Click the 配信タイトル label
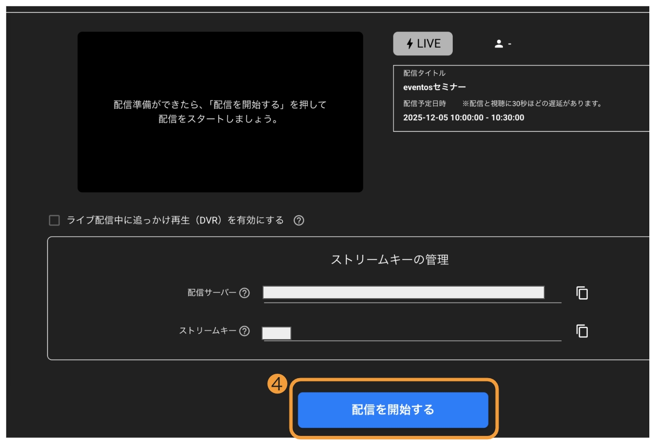Viewport: 658px width, 447px height. click(424, 73)
